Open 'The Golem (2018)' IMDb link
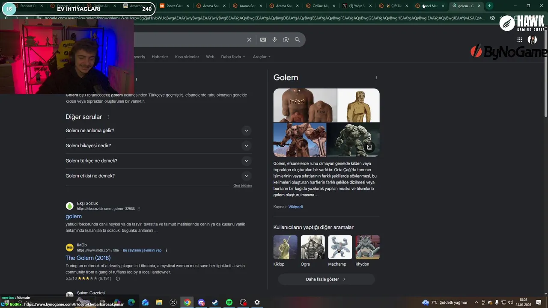This screenshot has width=548, height=308. pyautogui.click(x=88, y=258)
